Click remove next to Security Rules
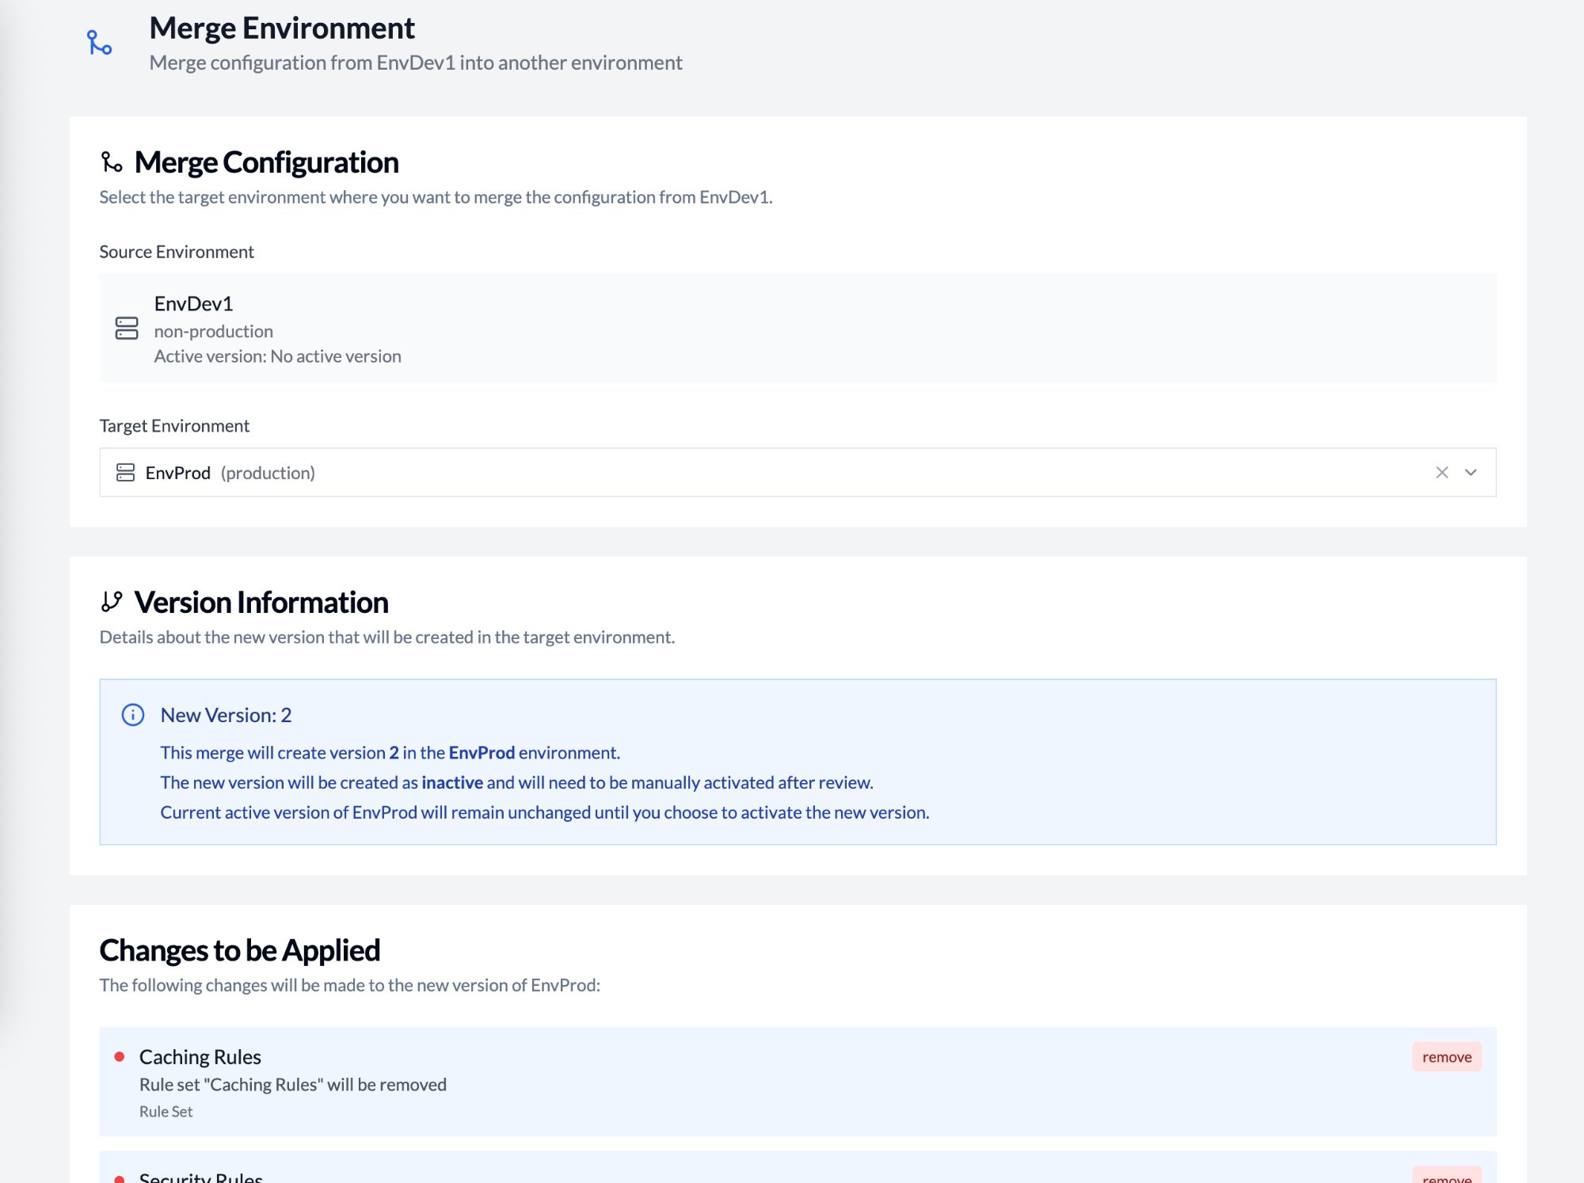This screenshot has width=1584, height=1183. pyautogui.click(x=1446, y=1177)
